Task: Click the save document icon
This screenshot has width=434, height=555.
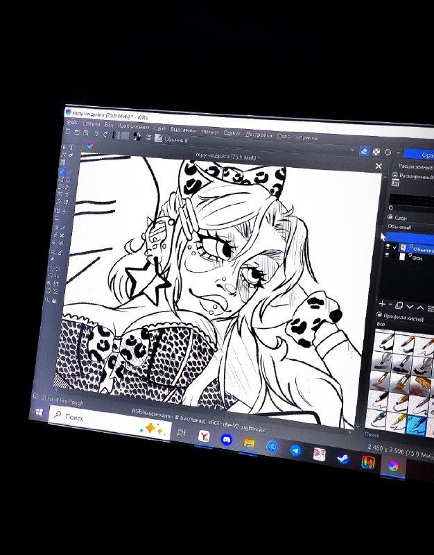Action: pyautogui.click(x=86, y=133)
